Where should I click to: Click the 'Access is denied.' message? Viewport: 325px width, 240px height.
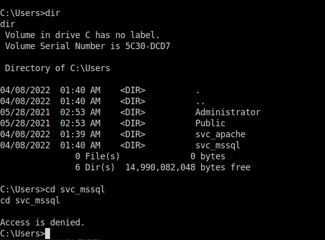(x=42, y=222)
